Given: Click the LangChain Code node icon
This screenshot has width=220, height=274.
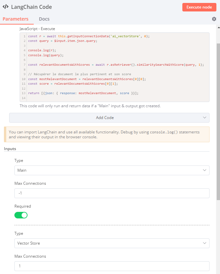Looking at the screenshot, I should point(6,7).
